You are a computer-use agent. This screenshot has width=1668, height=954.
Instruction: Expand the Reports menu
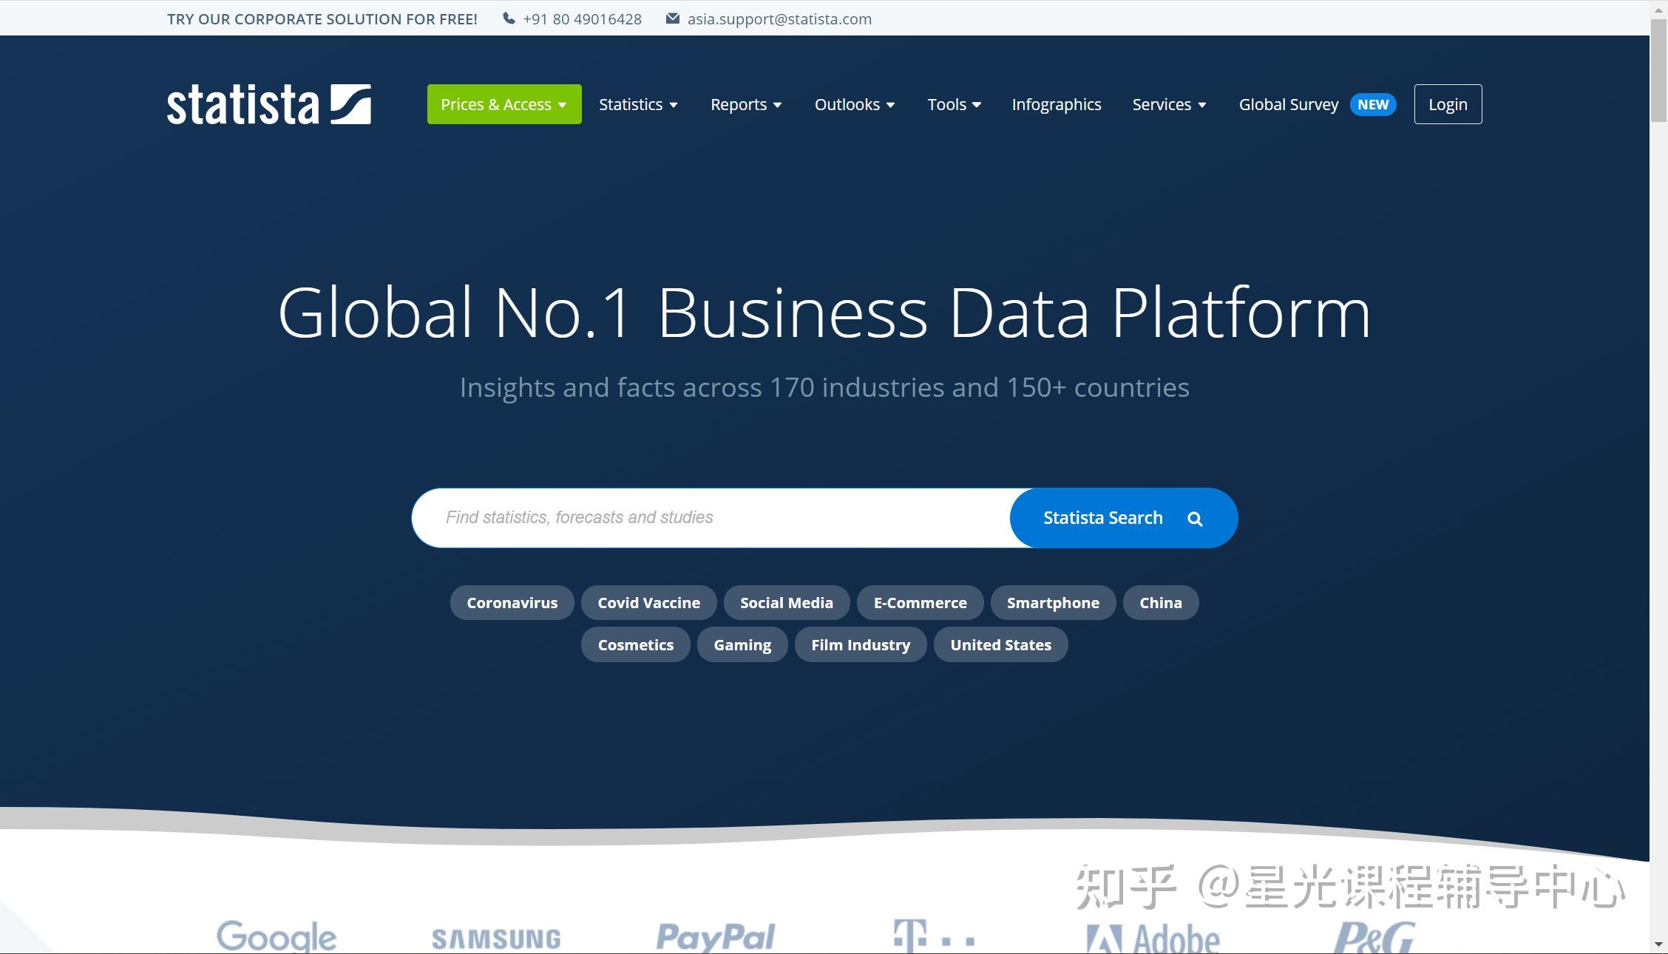coord(745,104)
